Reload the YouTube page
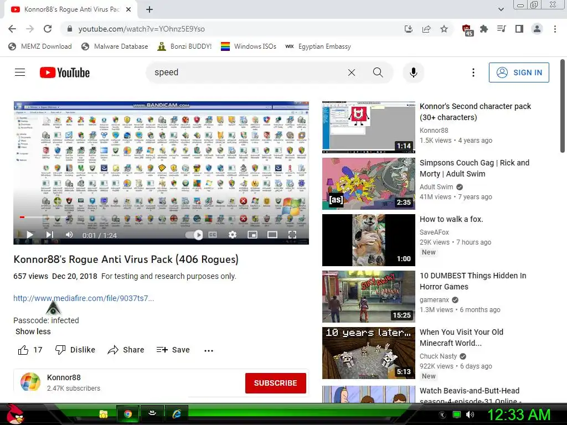 coord(48,29)
